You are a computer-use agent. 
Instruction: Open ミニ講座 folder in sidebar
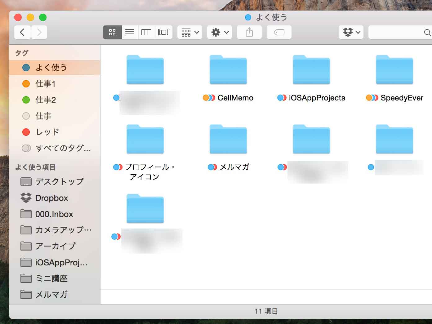[x=55, y=278]
